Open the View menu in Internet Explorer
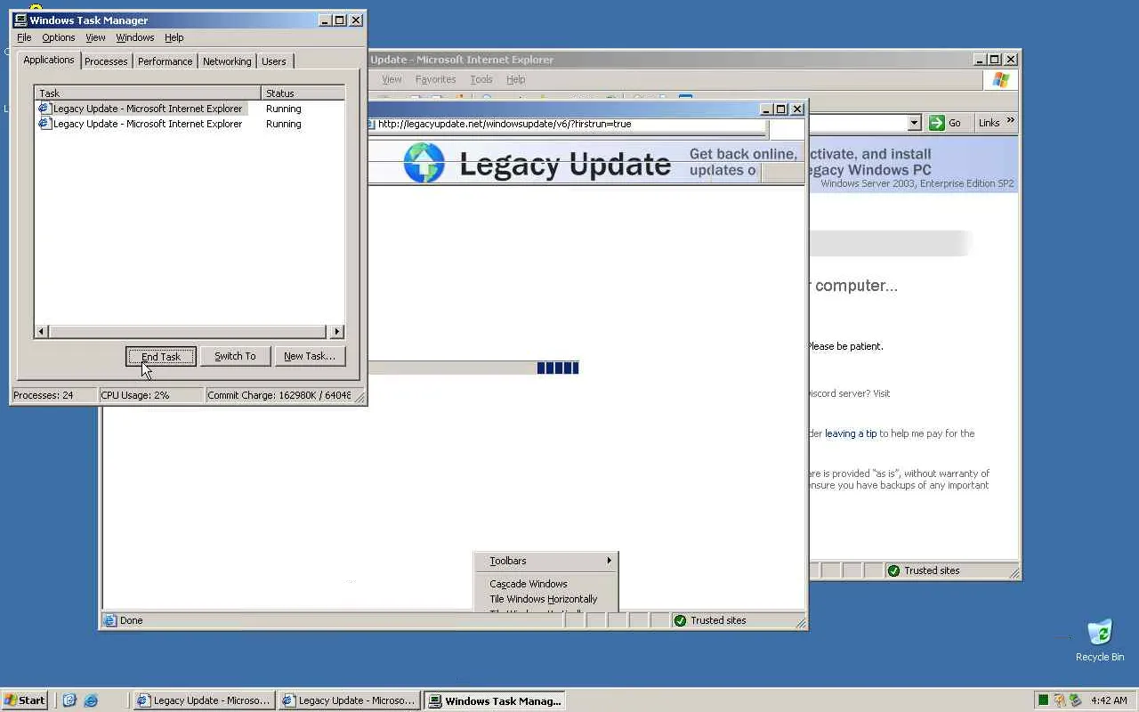Viewport: 1139px width, 712px height. 392,79
